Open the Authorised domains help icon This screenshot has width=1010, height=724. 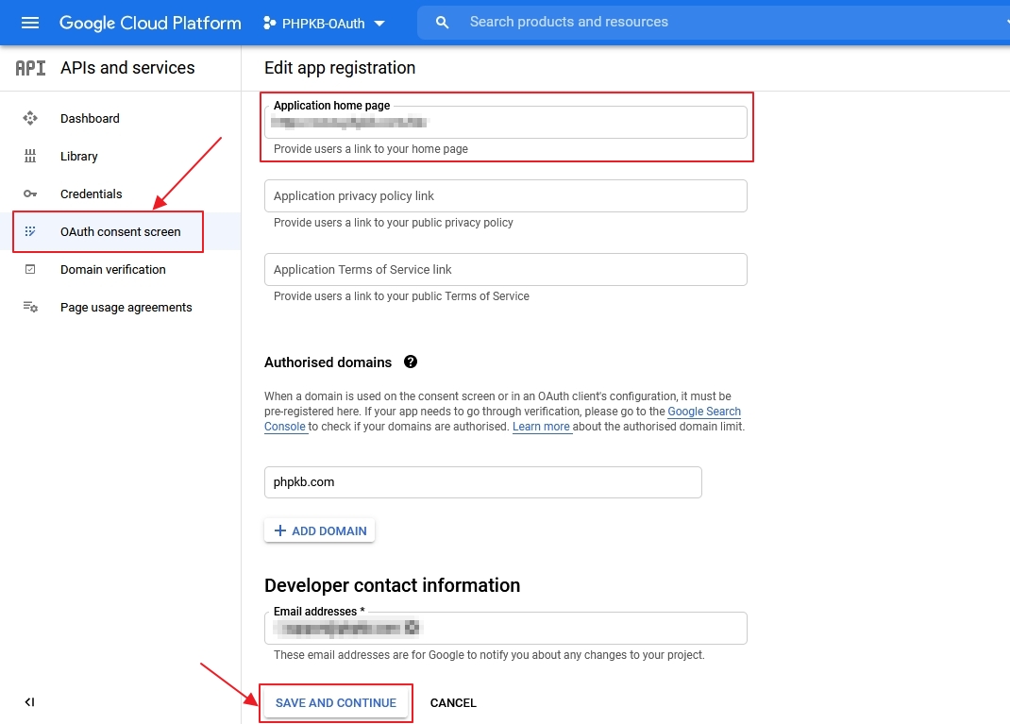coord(411,362)
